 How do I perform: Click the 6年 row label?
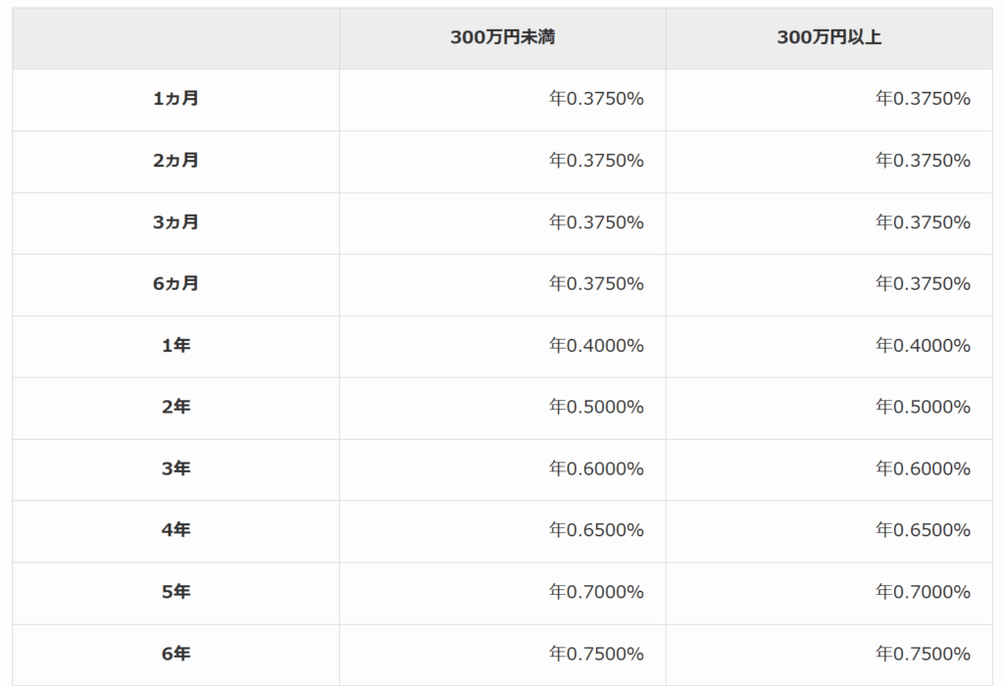pyautogui.click(x=176, y=654)
